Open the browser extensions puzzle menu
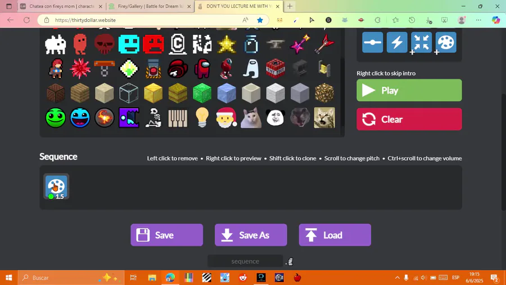Image resolution: width=506 pixels, height=285 pixels. (378, 20)
